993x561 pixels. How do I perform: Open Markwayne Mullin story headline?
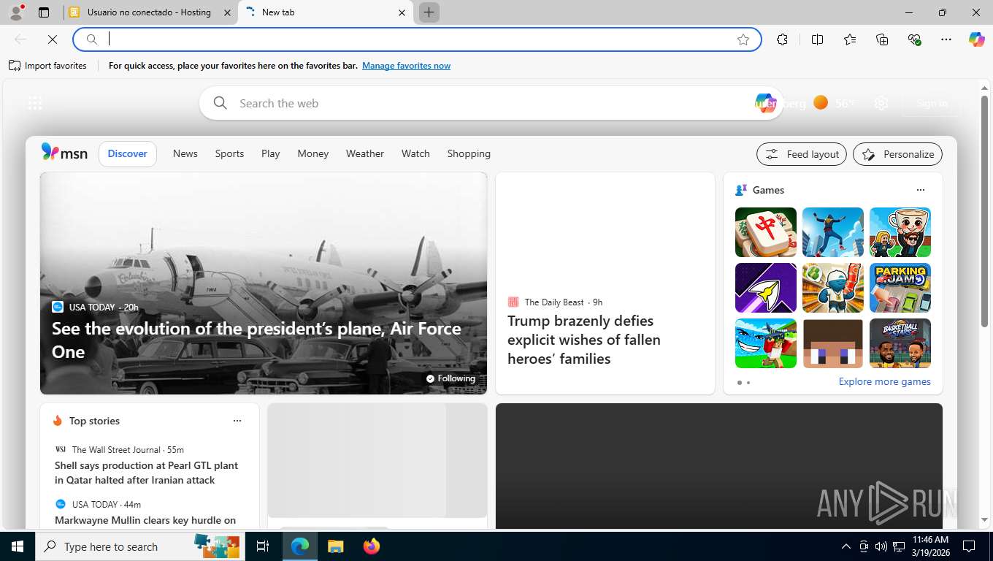145,520
